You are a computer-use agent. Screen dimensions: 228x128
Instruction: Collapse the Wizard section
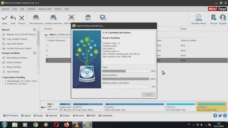click(35, 30)
